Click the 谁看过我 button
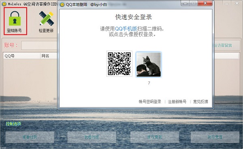This screenshot has width=243, height=149. 30,137
